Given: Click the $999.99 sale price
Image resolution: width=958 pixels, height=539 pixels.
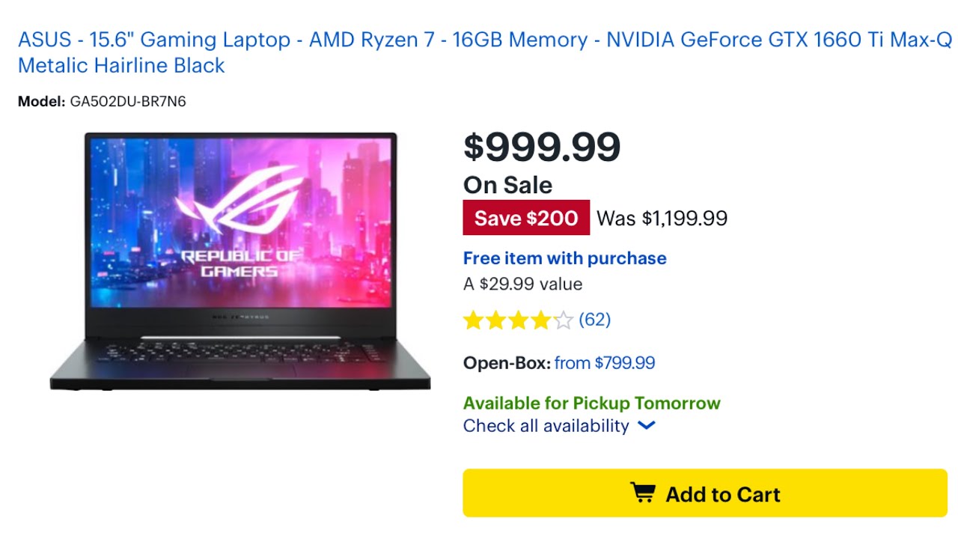Looking at the screenshot, I should 542,147.
